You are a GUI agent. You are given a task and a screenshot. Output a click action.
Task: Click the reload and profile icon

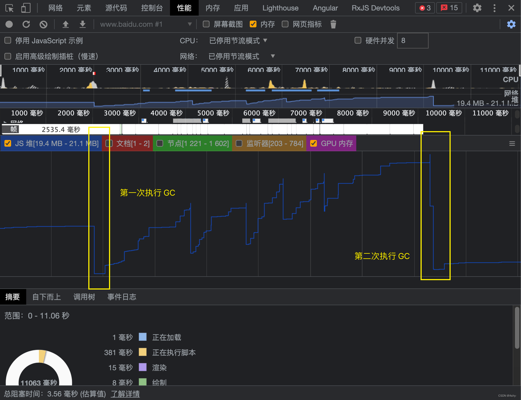[26, 24]
